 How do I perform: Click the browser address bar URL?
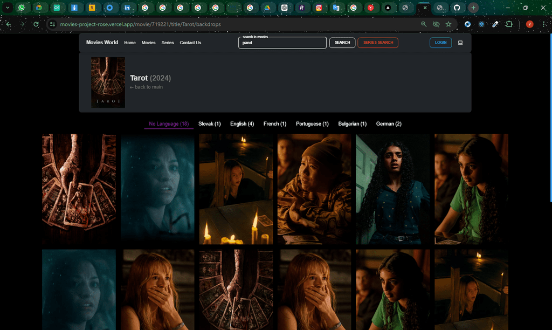(141, 24)
